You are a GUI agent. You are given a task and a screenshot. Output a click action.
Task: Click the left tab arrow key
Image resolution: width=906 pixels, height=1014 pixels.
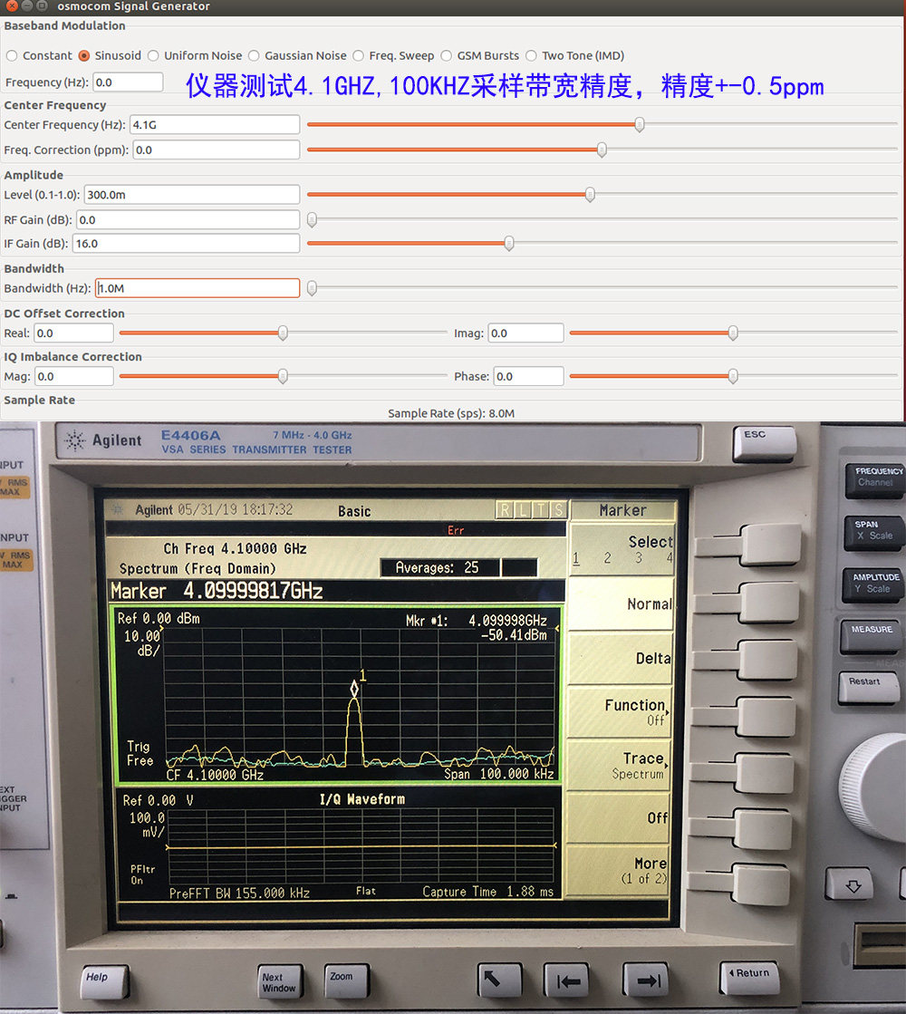tap(566, 980)
